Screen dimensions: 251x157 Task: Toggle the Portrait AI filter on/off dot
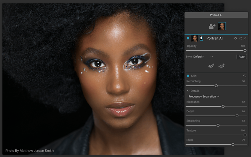[188, 38]
